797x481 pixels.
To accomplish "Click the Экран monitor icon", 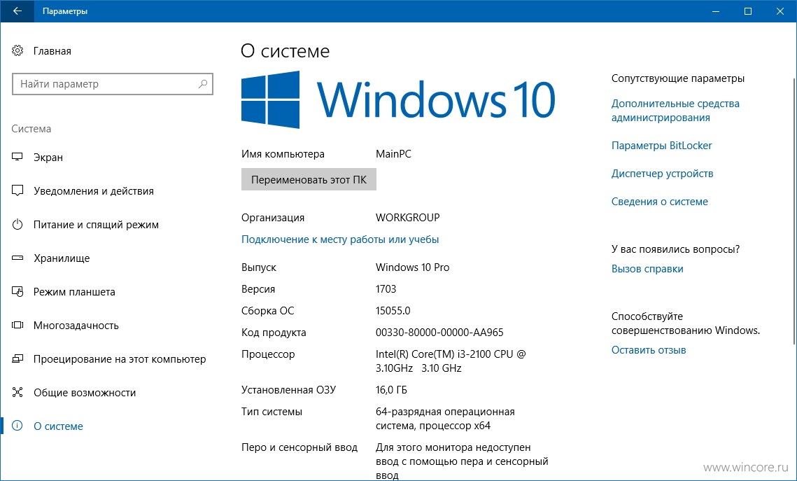I will point(17,157).
